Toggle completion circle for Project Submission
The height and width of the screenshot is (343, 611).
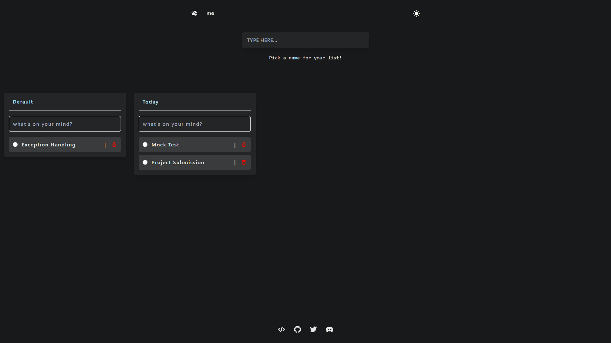click(145, 162)
